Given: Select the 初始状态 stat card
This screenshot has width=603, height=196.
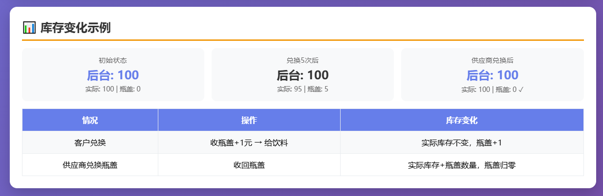Looking at the screenshot, I should tap(113, 74).
